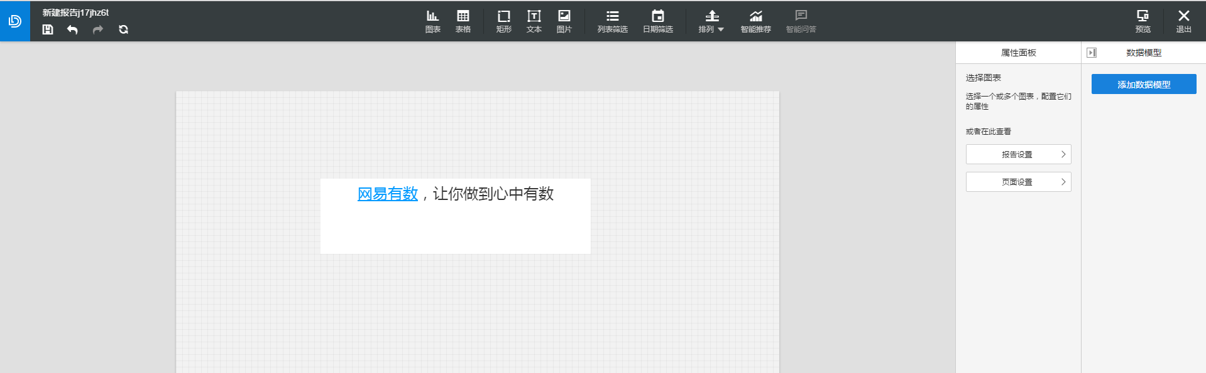
Task: Preview the report (预览)
Action: pyautogui.click(x=1143, y=21)
